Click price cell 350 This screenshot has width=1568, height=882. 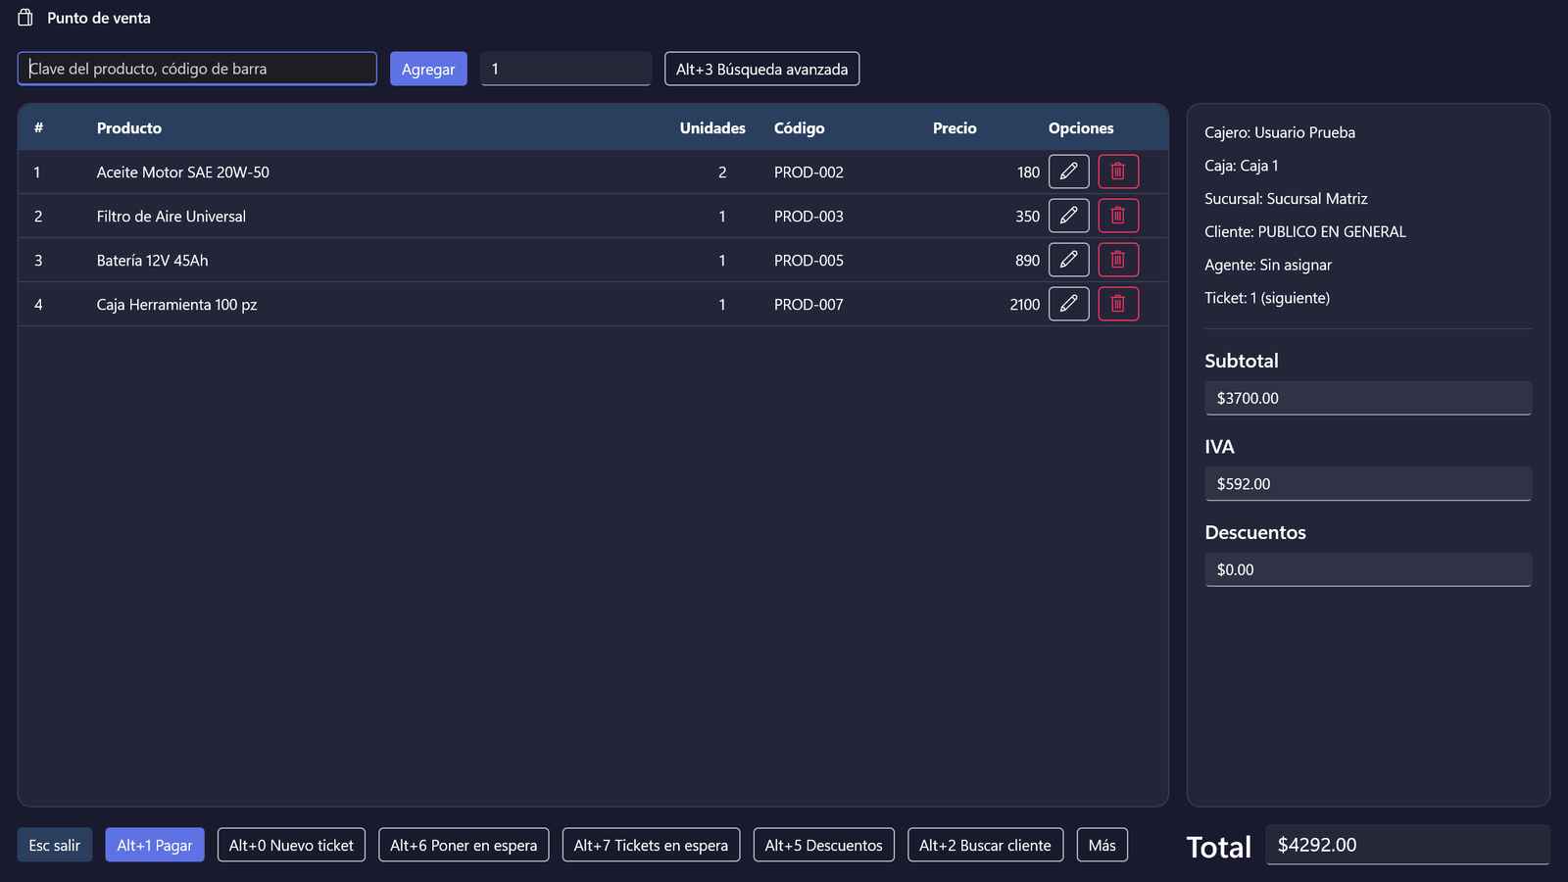1027,217
